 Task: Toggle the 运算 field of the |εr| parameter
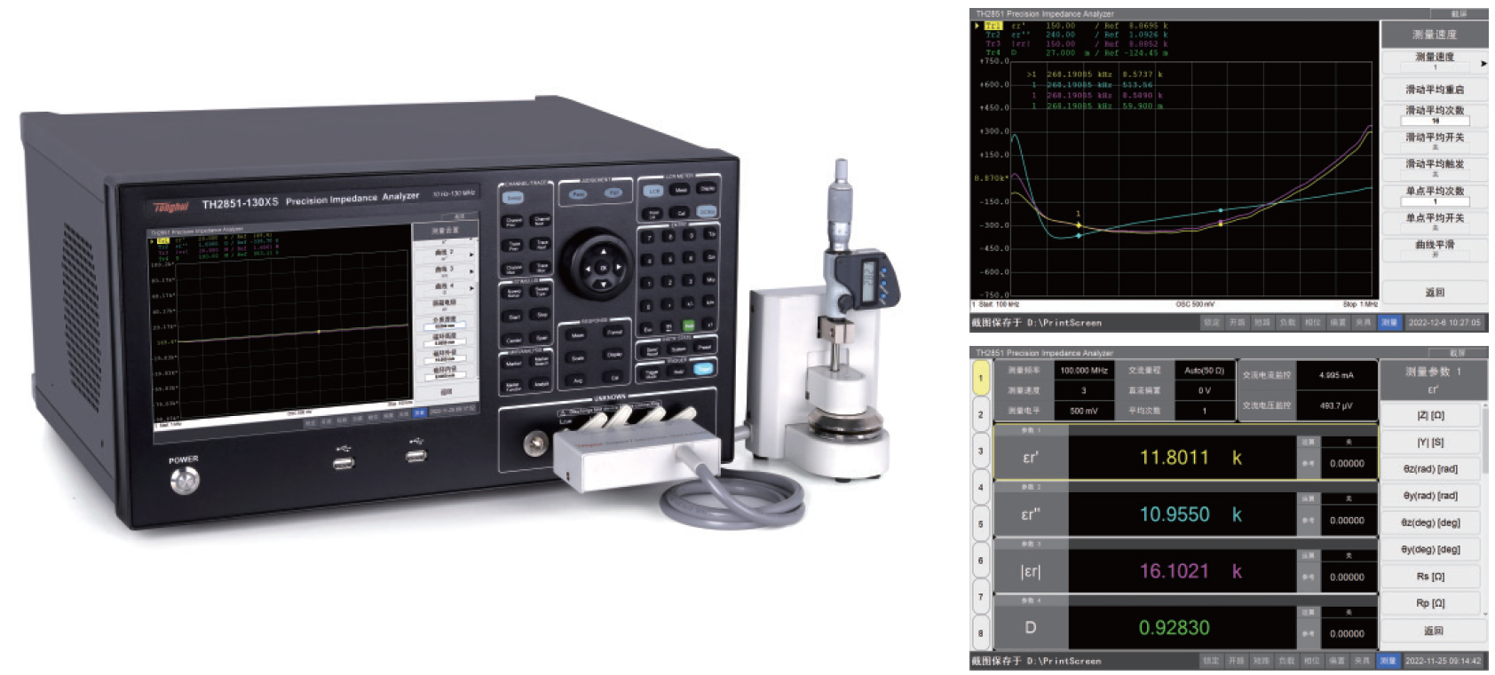coord(1349,555)
